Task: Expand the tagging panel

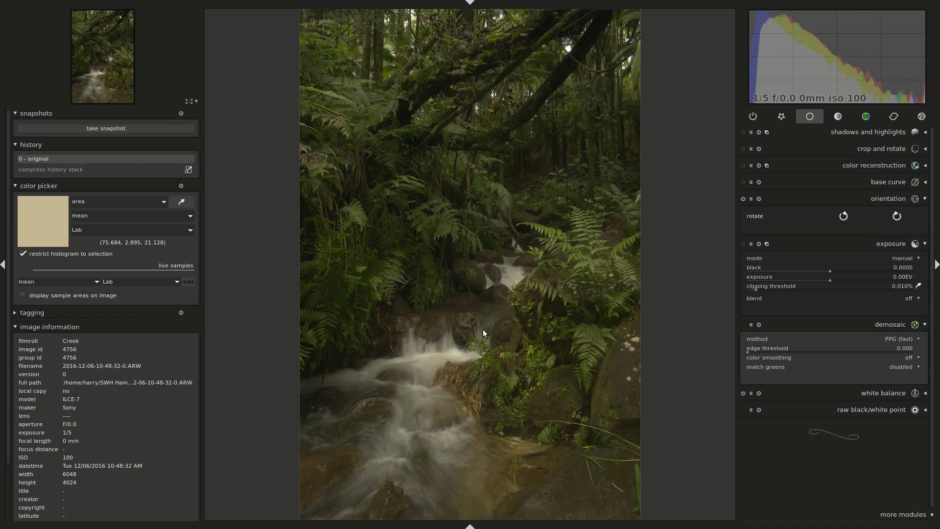Action: (x=32, y=313)
